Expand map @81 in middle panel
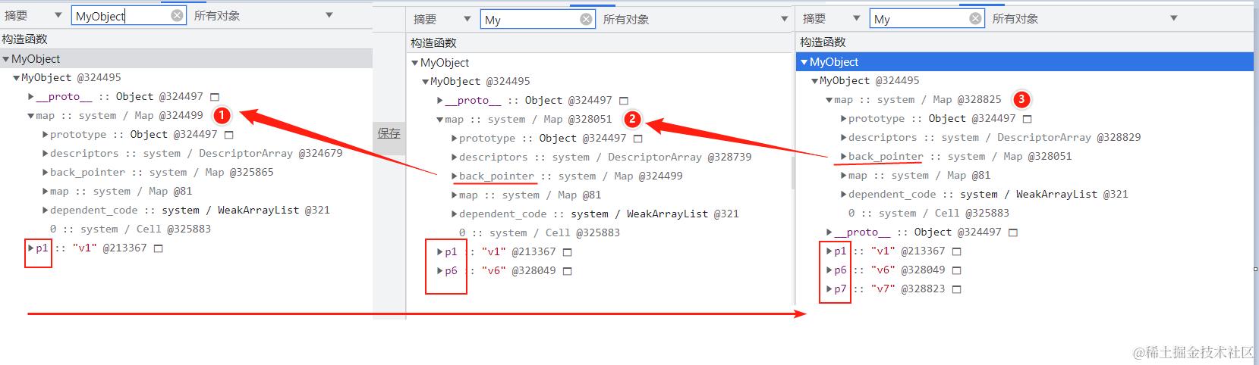 point(454,195)
